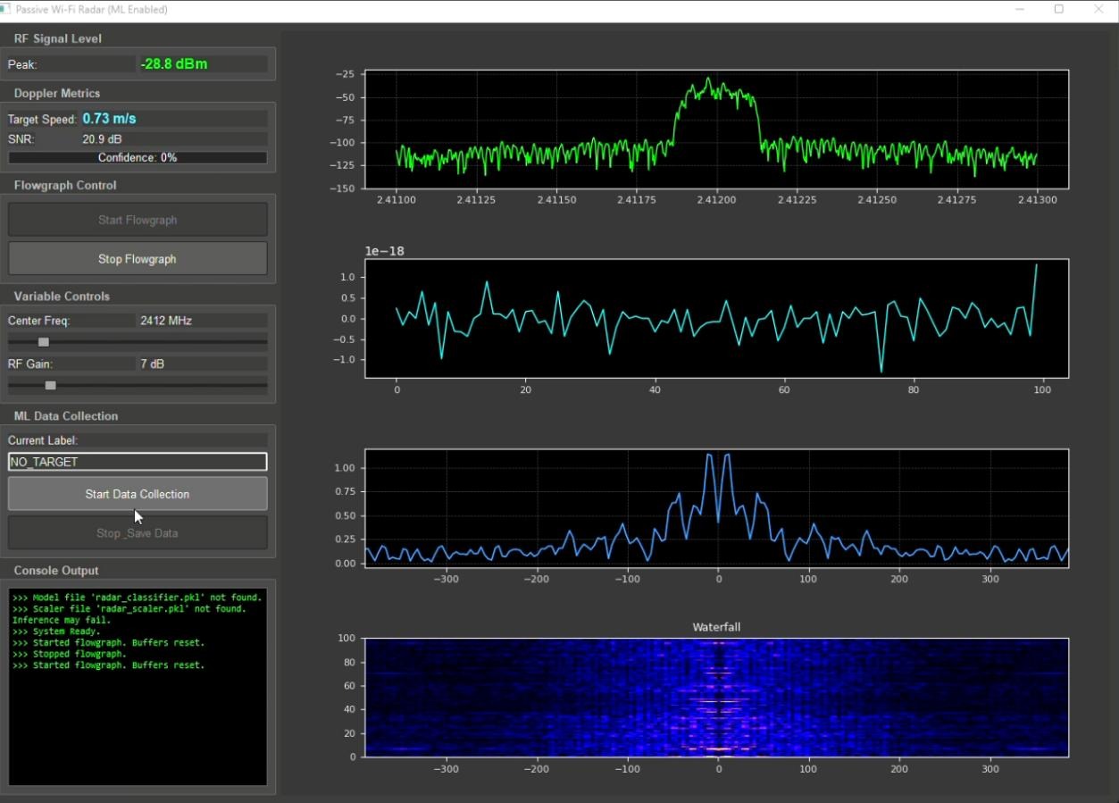Click the blue Doppler spectrum plot

point(716,508)
